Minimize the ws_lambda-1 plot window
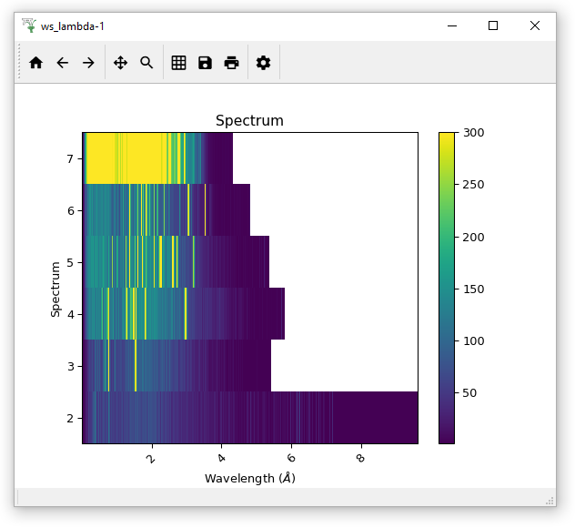This screenshot has height=528, width=575. click(x=451, y=25)
